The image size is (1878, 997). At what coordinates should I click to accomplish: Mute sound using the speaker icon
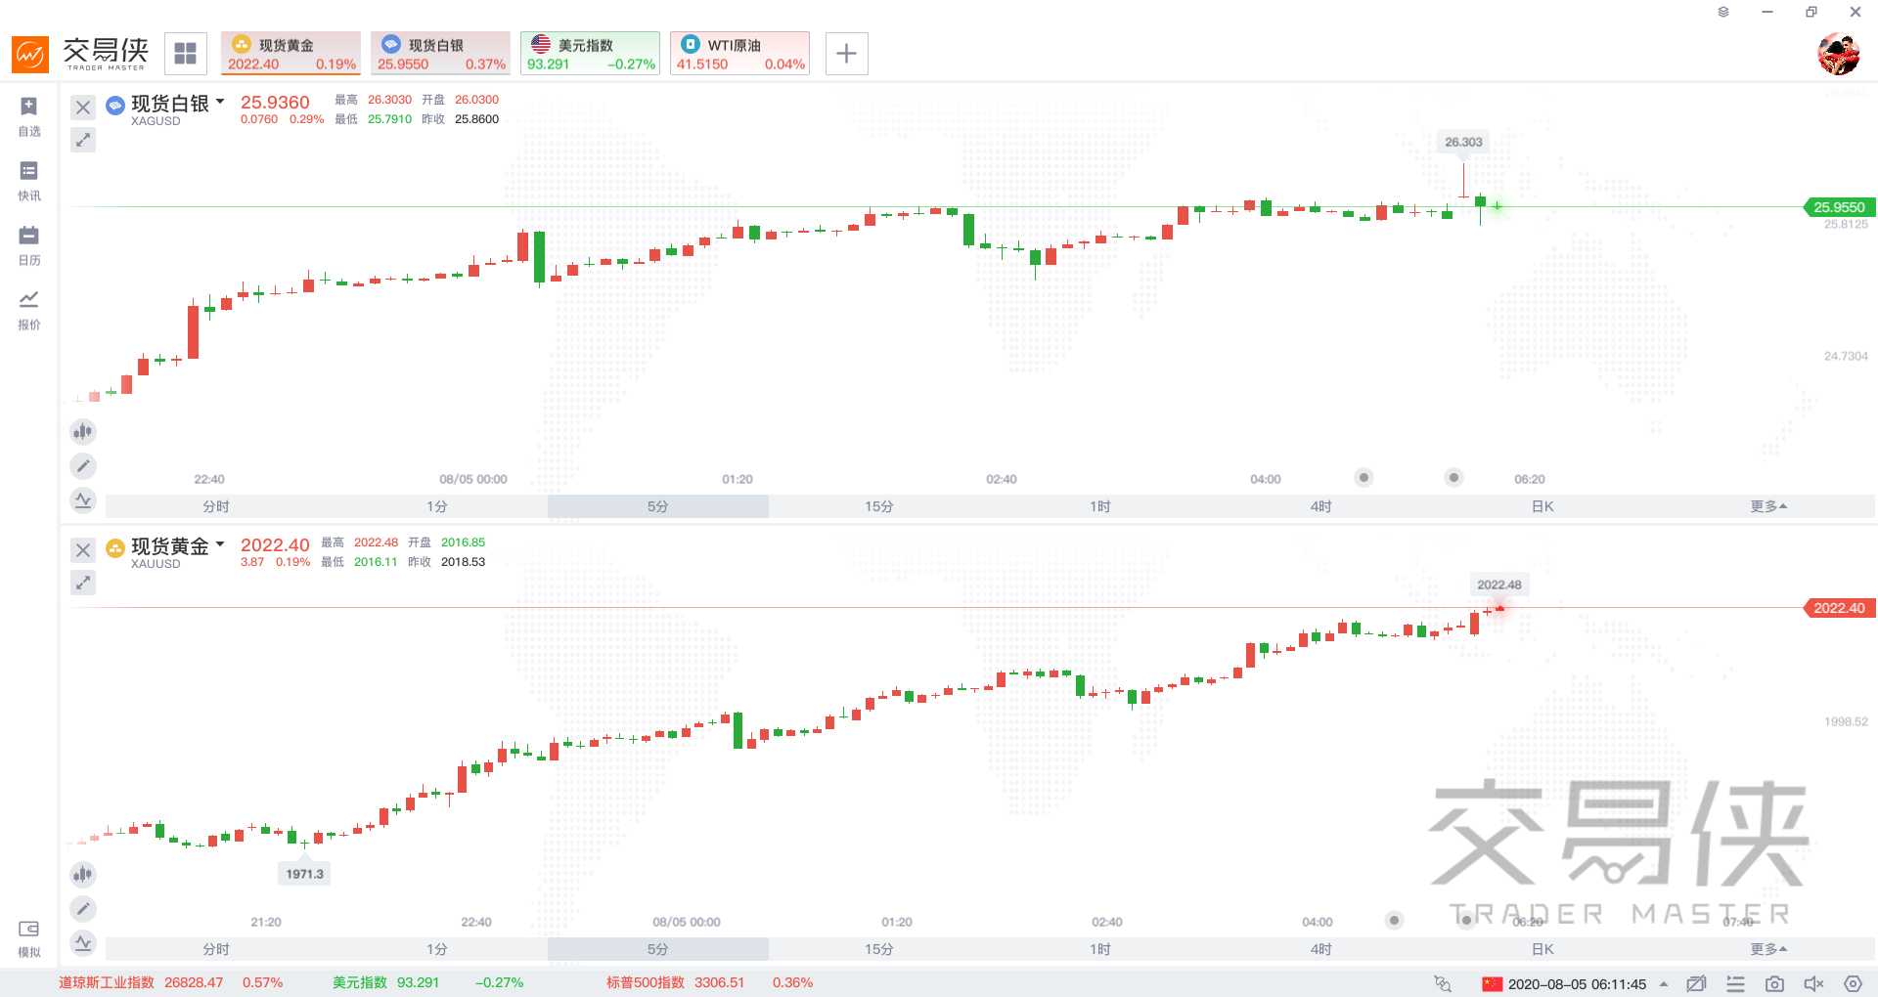coord(1814,984)
